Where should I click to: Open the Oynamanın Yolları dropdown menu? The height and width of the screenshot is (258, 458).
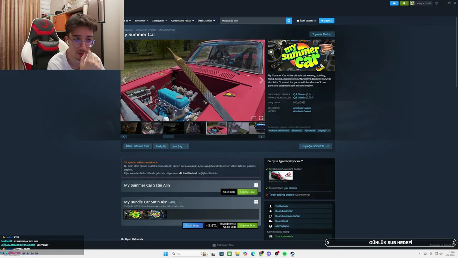pos(182,21)
